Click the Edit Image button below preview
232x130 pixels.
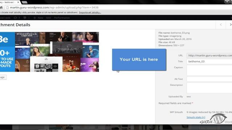(x=3, y=77)
